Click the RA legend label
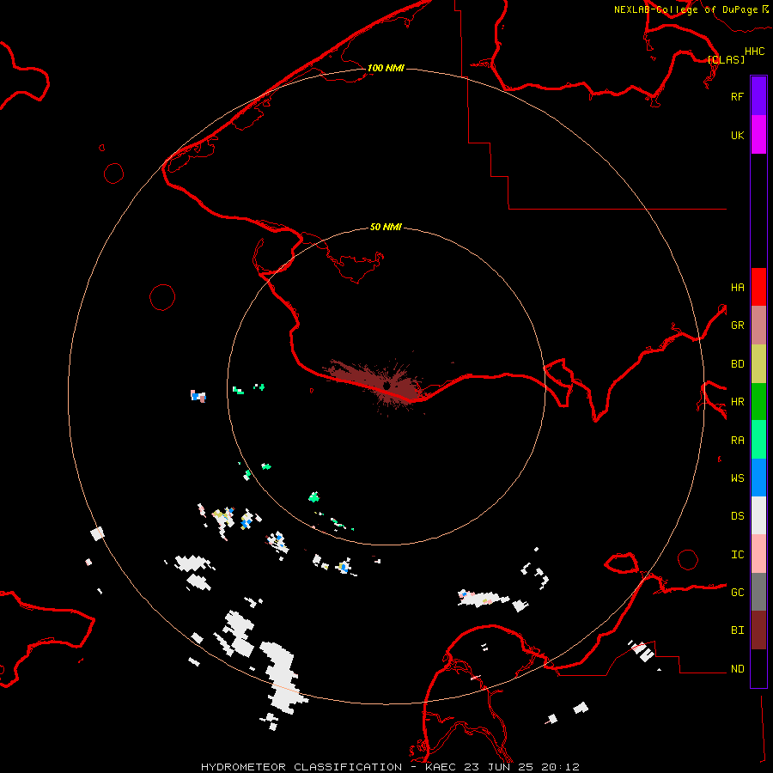Screen dimensions: 773x773 coord(737,441)
